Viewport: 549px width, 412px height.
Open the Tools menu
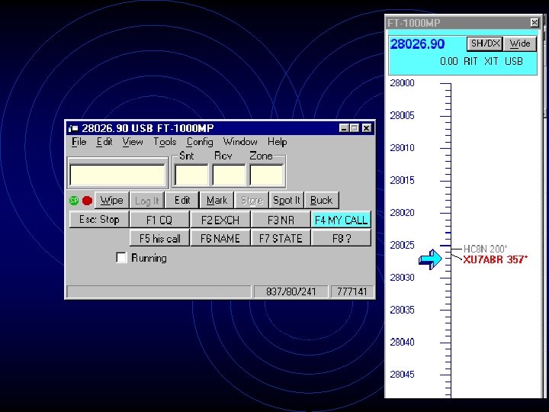click(x=165, y=142)
